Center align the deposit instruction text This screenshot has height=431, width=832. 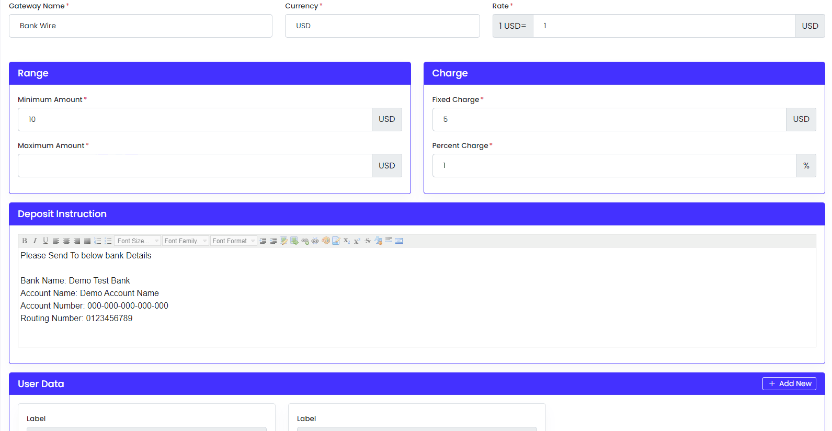[x=66, y=241]
